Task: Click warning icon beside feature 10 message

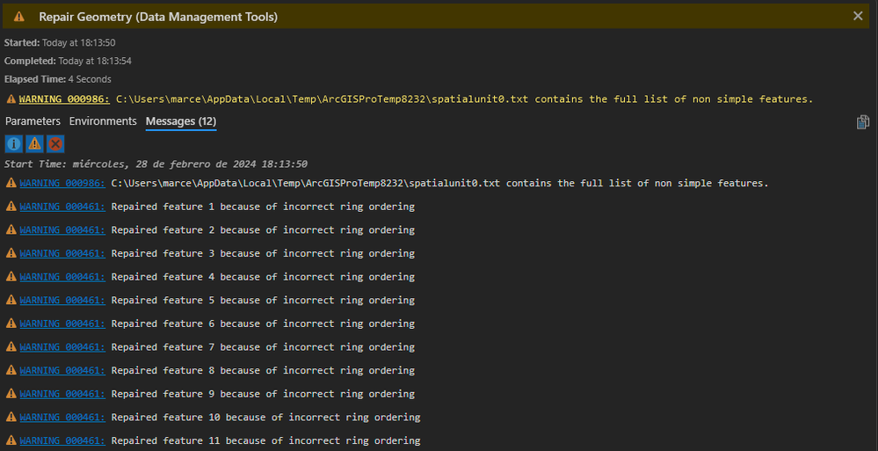Action: [11, 418]
